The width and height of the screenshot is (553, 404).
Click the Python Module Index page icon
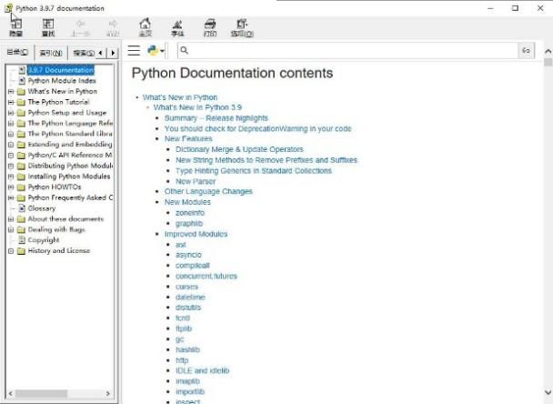pyautogui.click(x=22, y=81)
